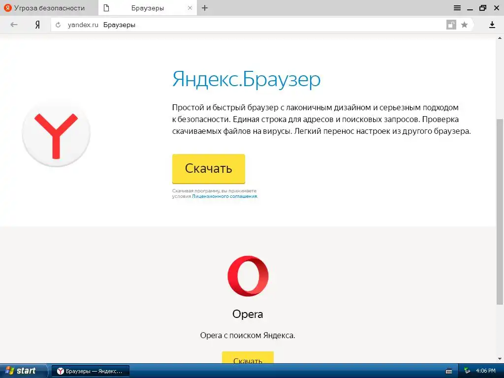Click the Opera title text

(248, 314)
